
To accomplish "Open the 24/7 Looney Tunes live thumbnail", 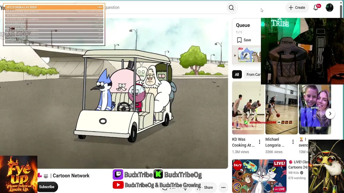I will pyautogui.click(x=259, y=176).
